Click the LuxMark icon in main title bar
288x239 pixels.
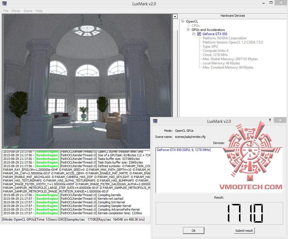(x=4, y=4)
